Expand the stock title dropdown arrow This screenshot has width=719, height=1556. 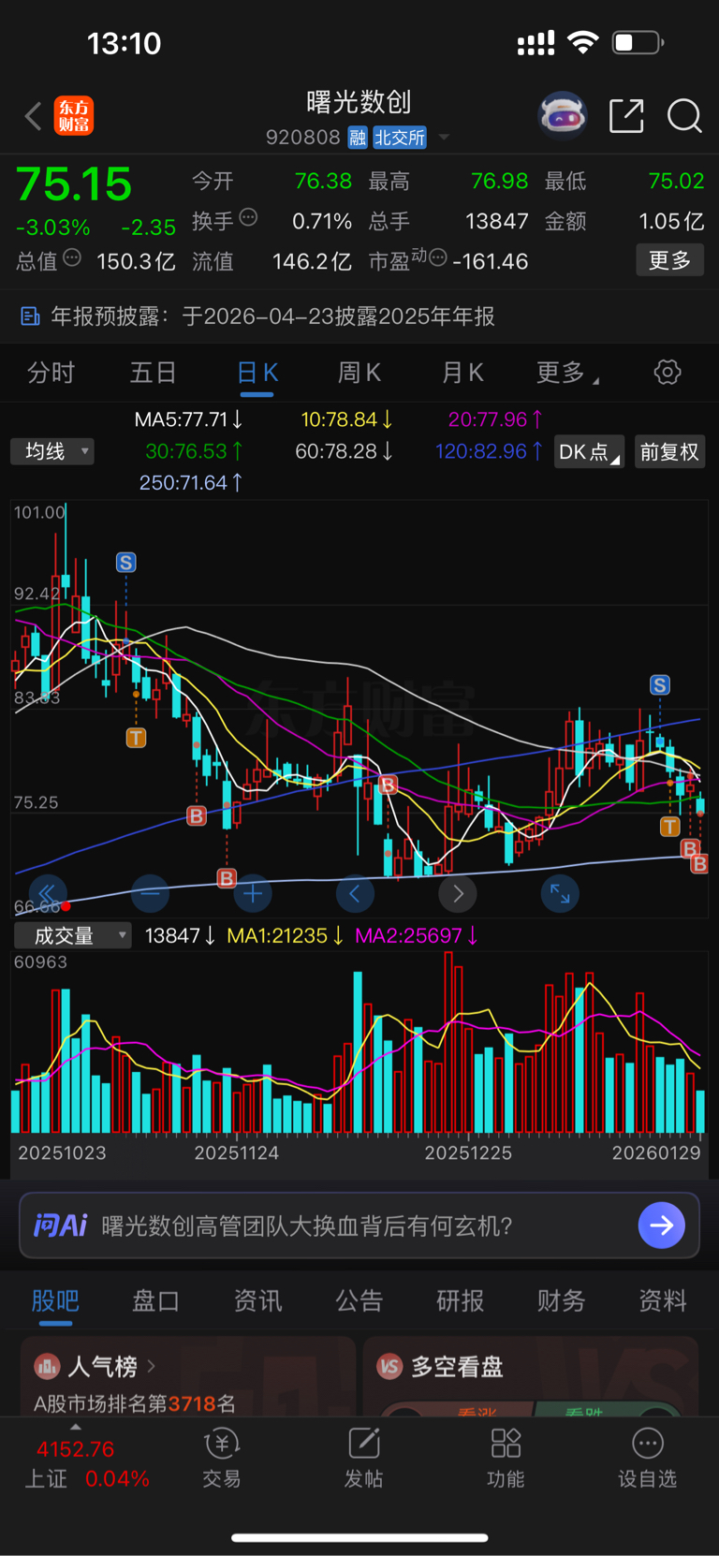444,137
